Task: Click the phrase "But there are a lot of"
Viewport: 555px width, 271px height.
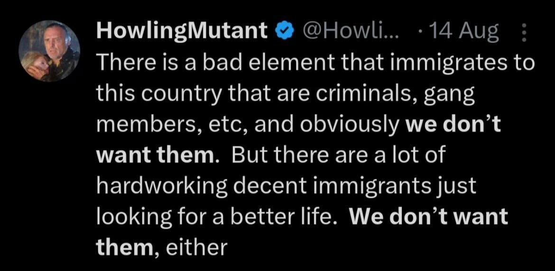Action: pyautogui.click(x=340, y=156)
